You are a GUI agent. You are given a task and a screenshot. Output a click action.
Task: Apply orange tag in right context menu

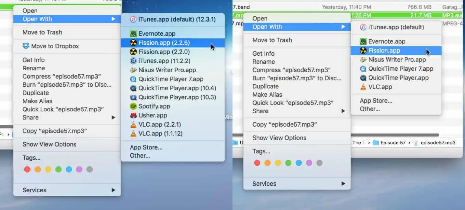[x=267, y=163]
